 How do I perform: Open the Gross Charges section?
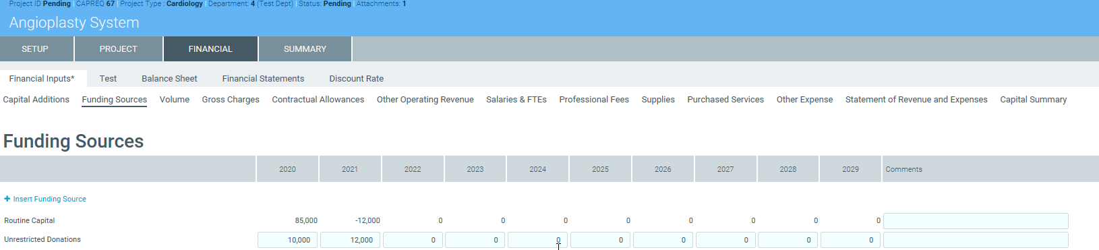coord(231,100)
